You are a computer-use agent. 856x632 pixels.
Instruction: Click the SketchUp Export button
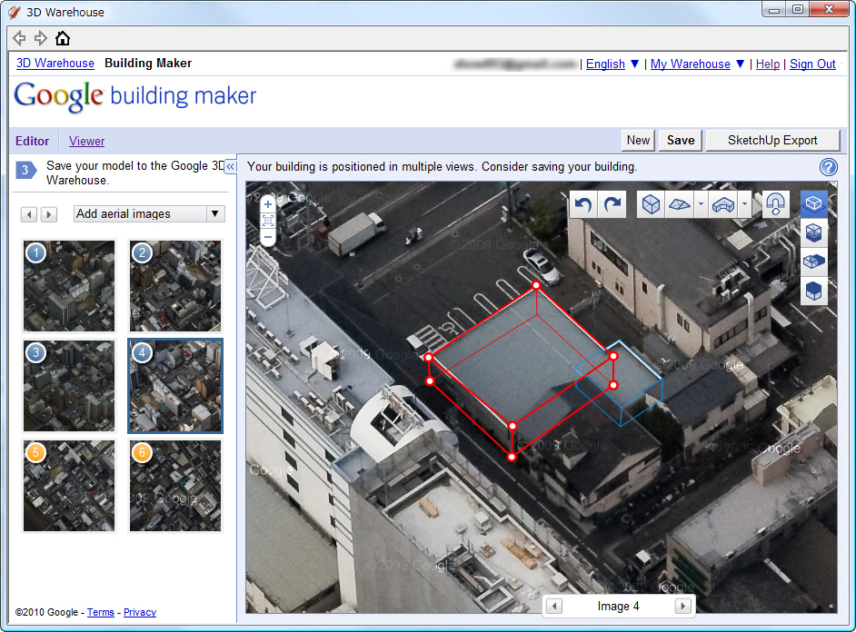772,140
